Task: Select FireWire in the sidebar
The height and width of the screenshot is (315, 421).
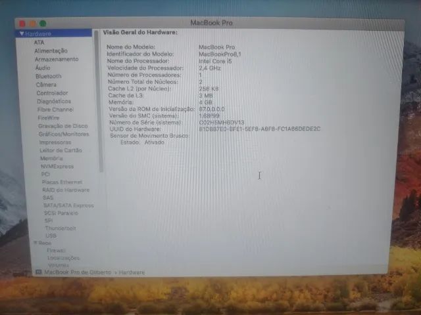Action: (x=48, y=117)
